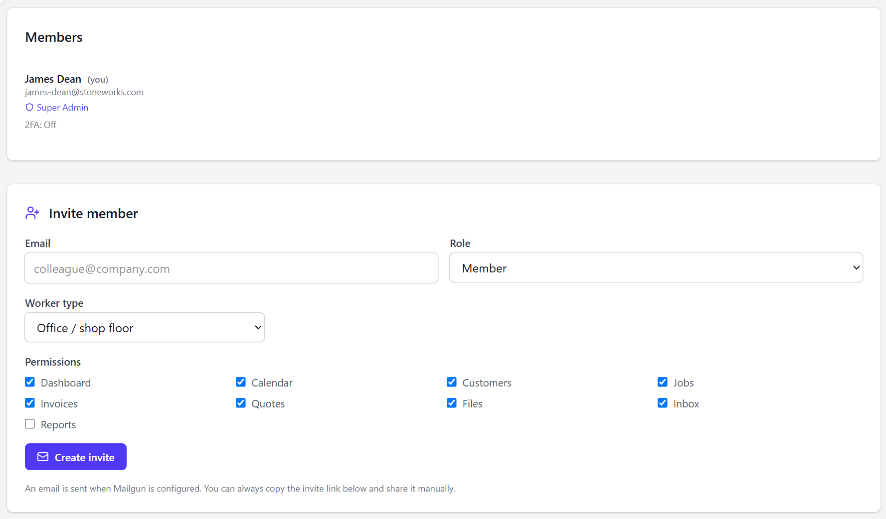Open the Role dropdown set to Member
This screenshot has height=519, width=886.
click(656, 268)
